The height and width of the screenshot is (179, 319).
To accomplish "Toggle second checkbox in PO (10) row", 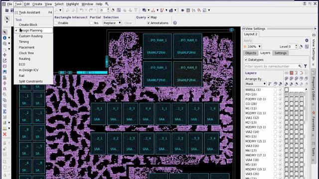I will tap(280, 94).
